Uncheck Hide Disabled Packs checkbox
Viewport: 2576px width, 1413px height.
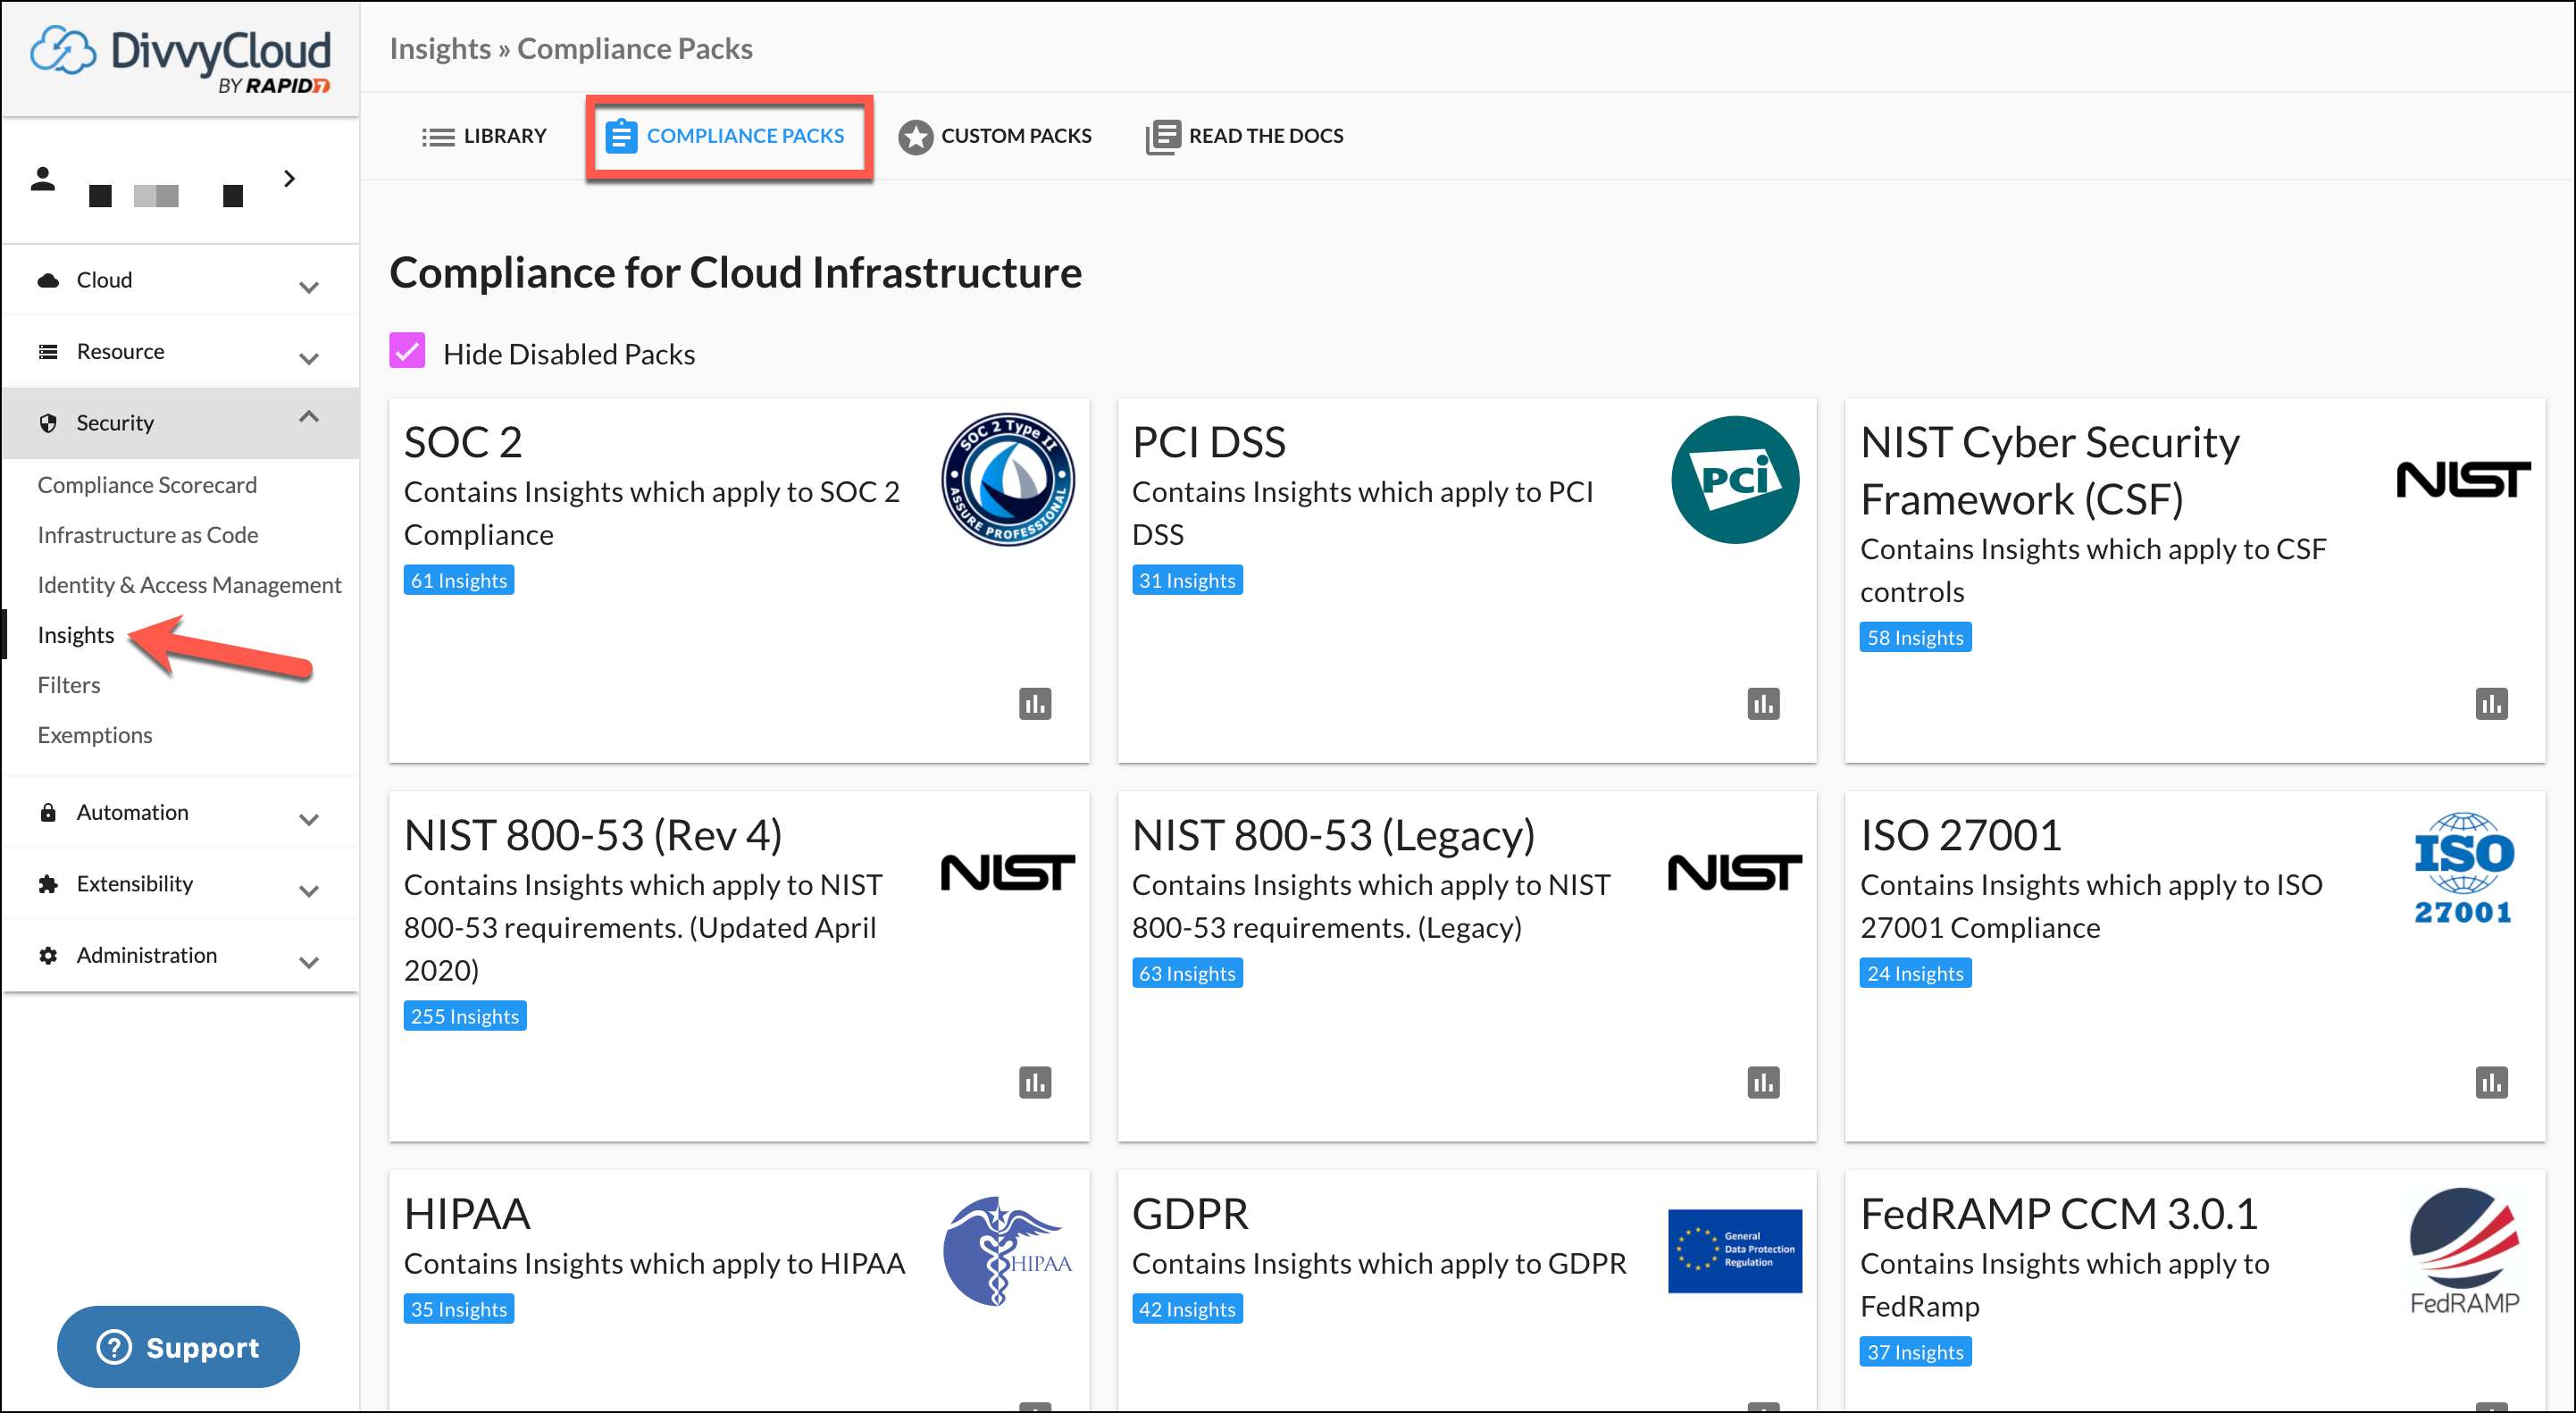pos(407,352)
